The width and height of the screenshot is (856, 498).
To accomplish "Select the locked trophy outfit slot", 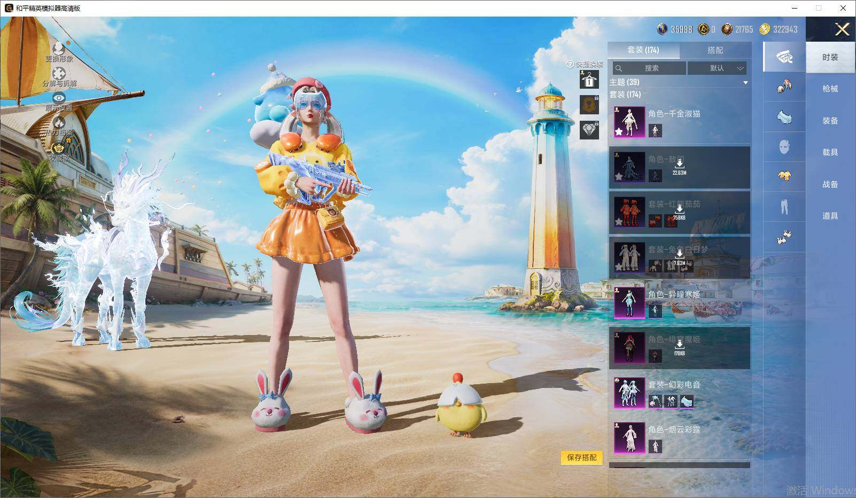I will point(589,105).
